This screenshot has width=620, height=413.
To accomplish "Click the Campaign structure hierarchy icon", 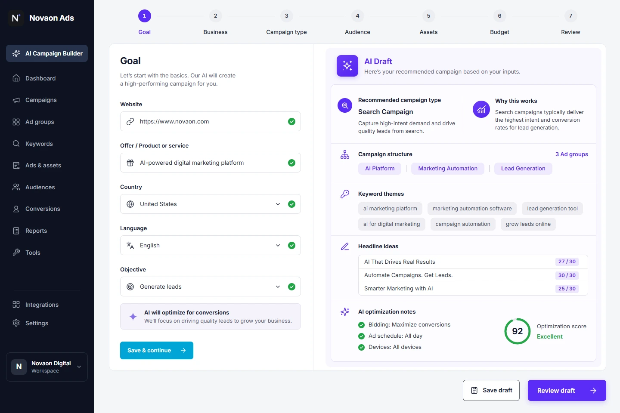I will pos(345,154).
